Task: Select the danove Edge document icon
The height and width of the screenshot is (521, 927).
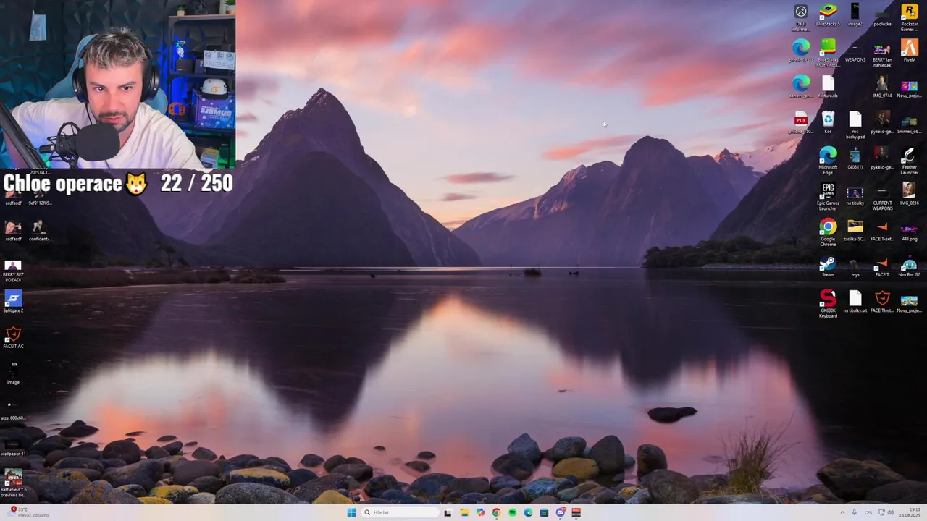Action: [x=801, y=87]
